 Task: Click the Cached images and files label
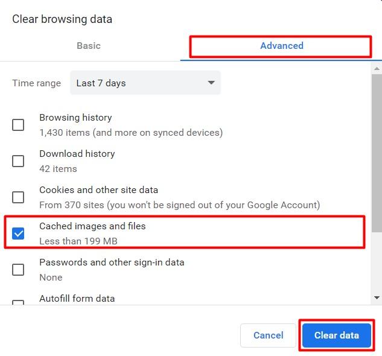[92, 226]
